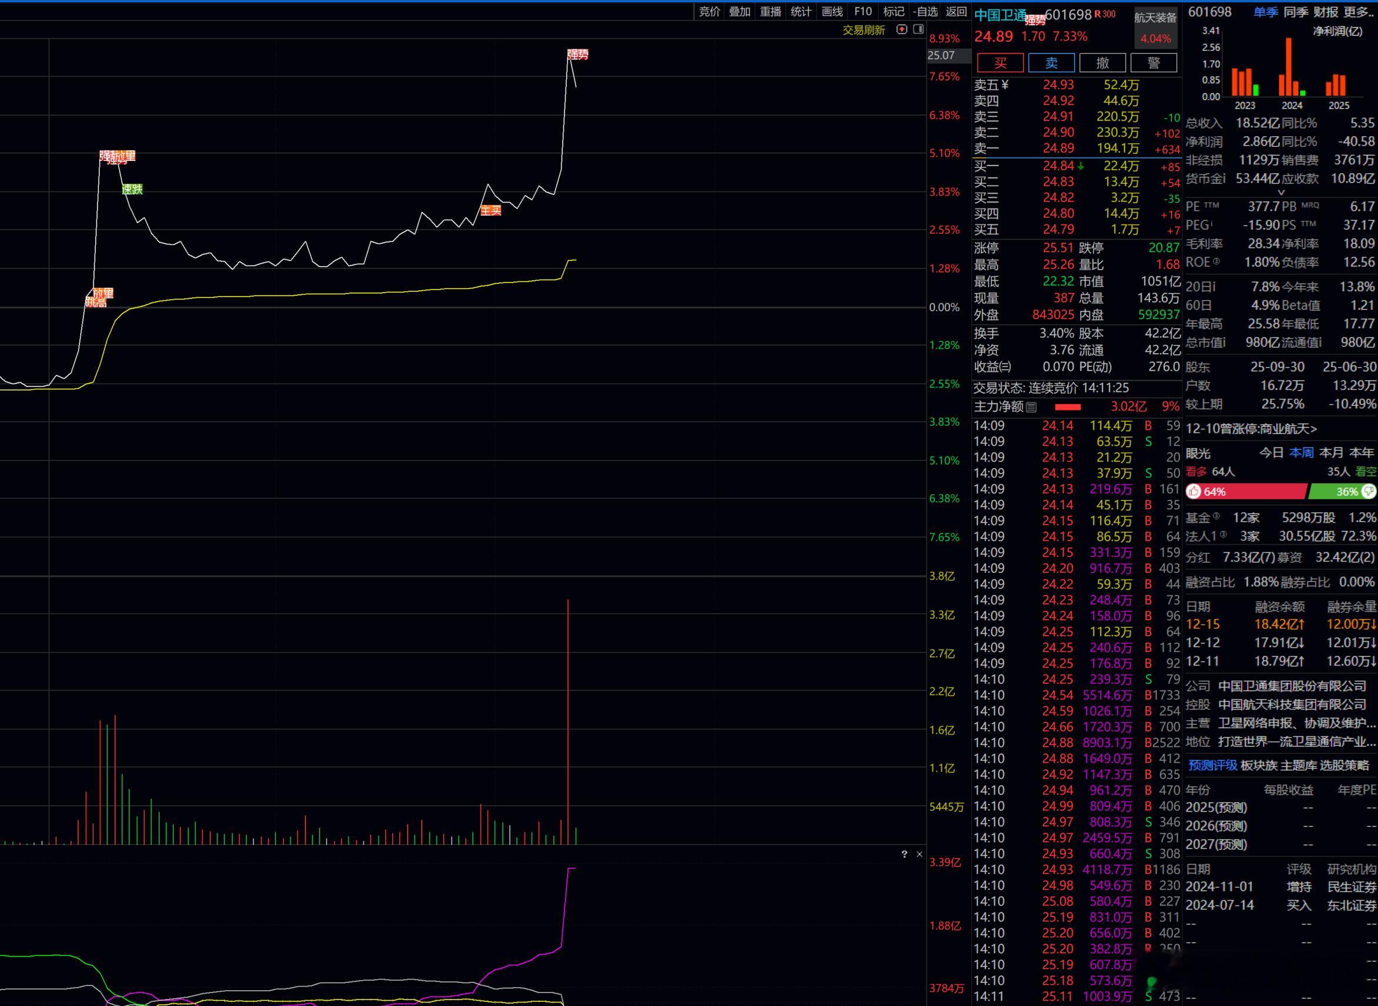Switch to the 板块族 tab

pos(1259,765)
